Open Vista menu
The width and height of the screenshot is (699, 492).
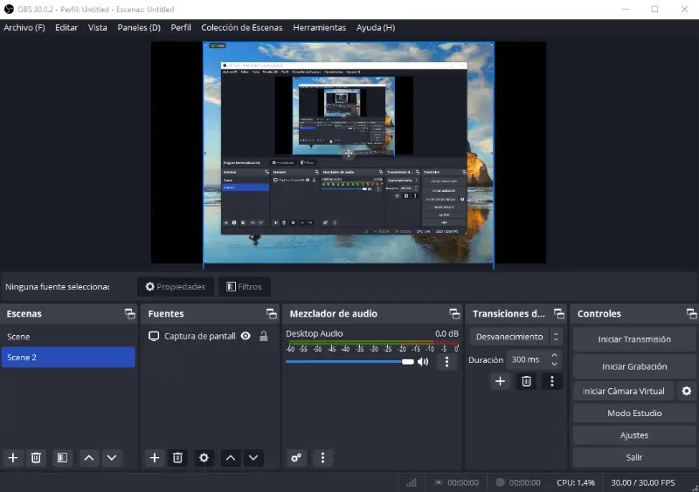[97, 28]
